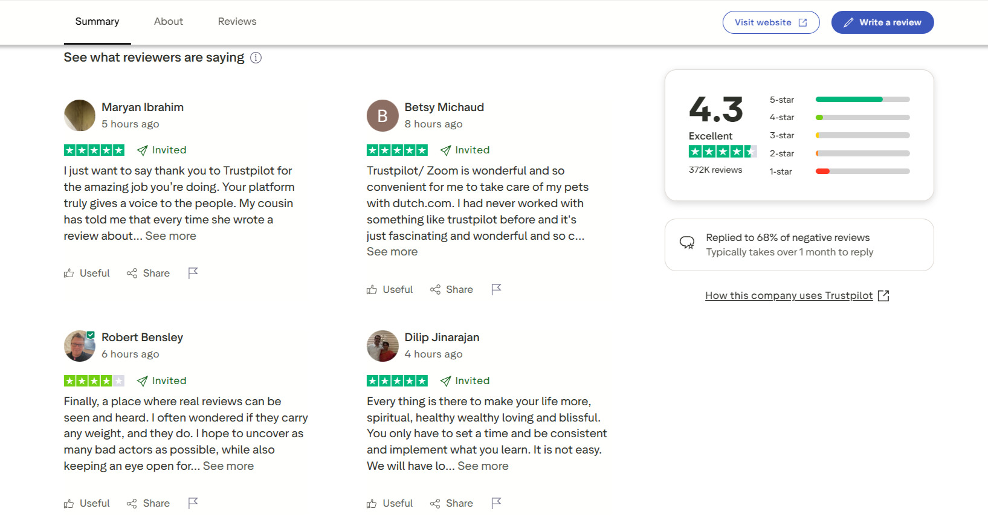The height and width of the screenshot is (529, 988).
Task: Flag Maryan Ibrahim's review
Action: click(193, 273)
